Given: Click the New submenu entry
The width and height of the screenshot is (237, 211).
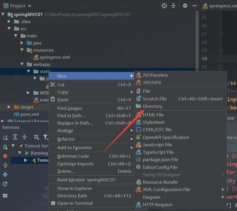Looking at the screenshot, I should click(91, 76).
